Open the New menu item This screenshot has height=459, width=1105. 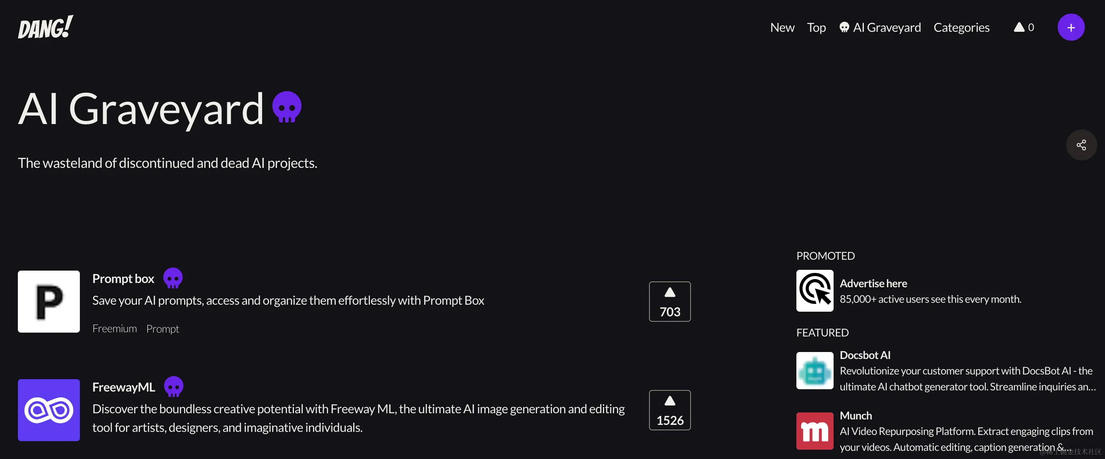(x=782, y=28)
